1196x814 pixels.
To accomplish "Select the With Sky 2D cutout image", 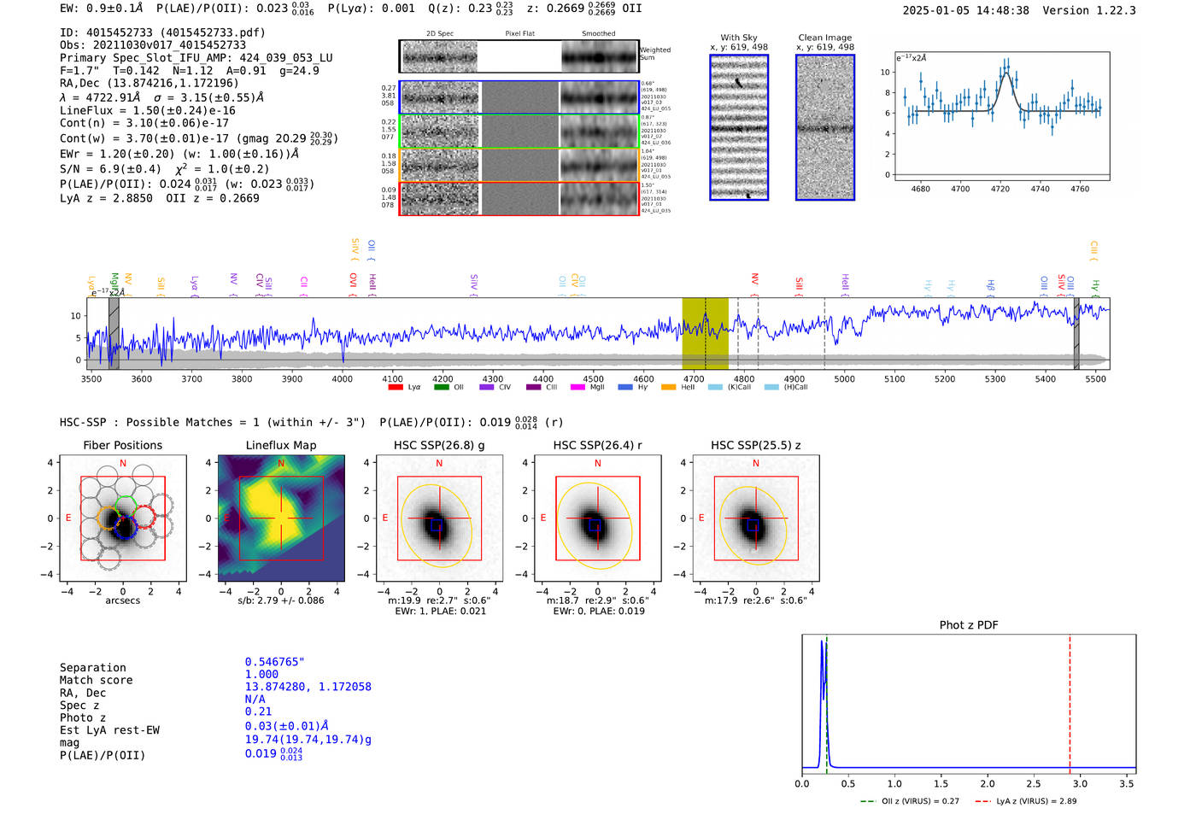I will point(739,127).
